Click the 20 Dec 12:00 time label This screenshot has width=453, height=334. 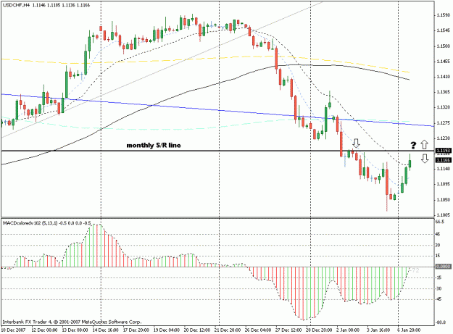pos(197,330)
